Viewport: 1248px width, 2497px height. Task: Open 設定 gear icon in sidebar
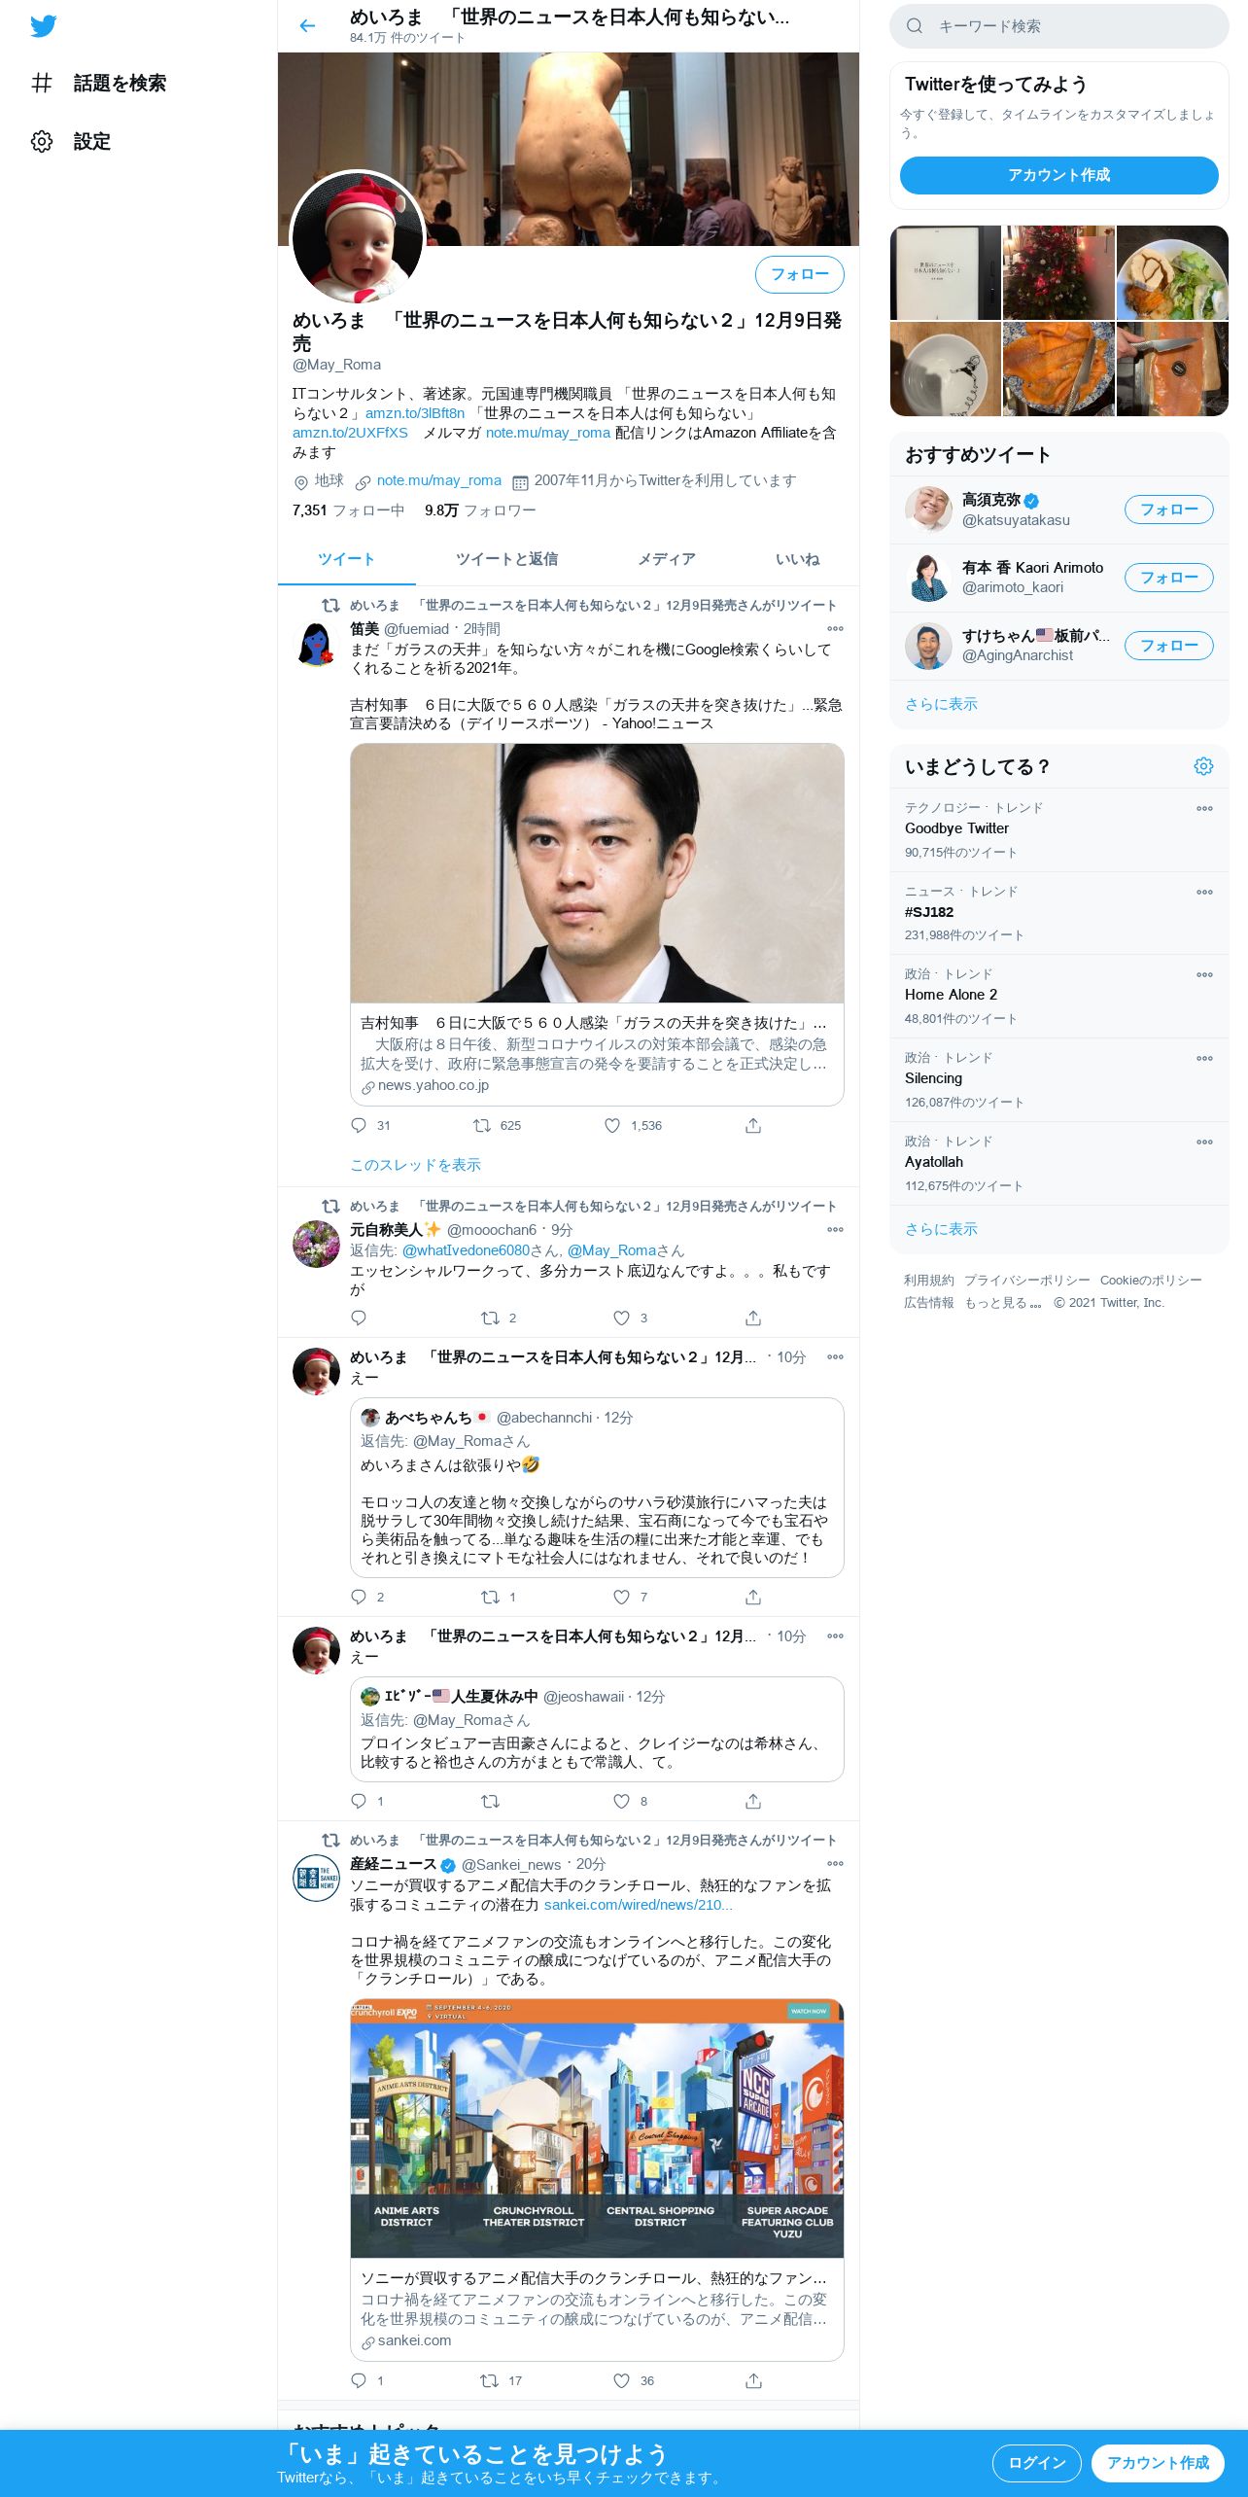(x=42, y=141)
